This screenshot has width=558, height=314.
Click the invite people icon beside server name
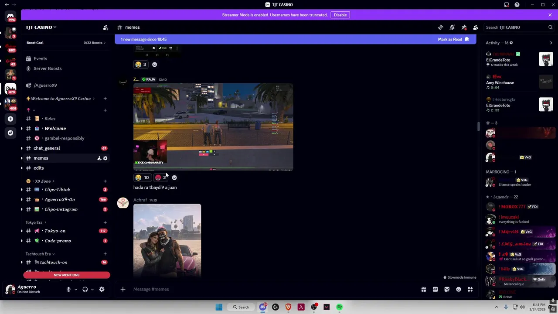tap(105, 27)
